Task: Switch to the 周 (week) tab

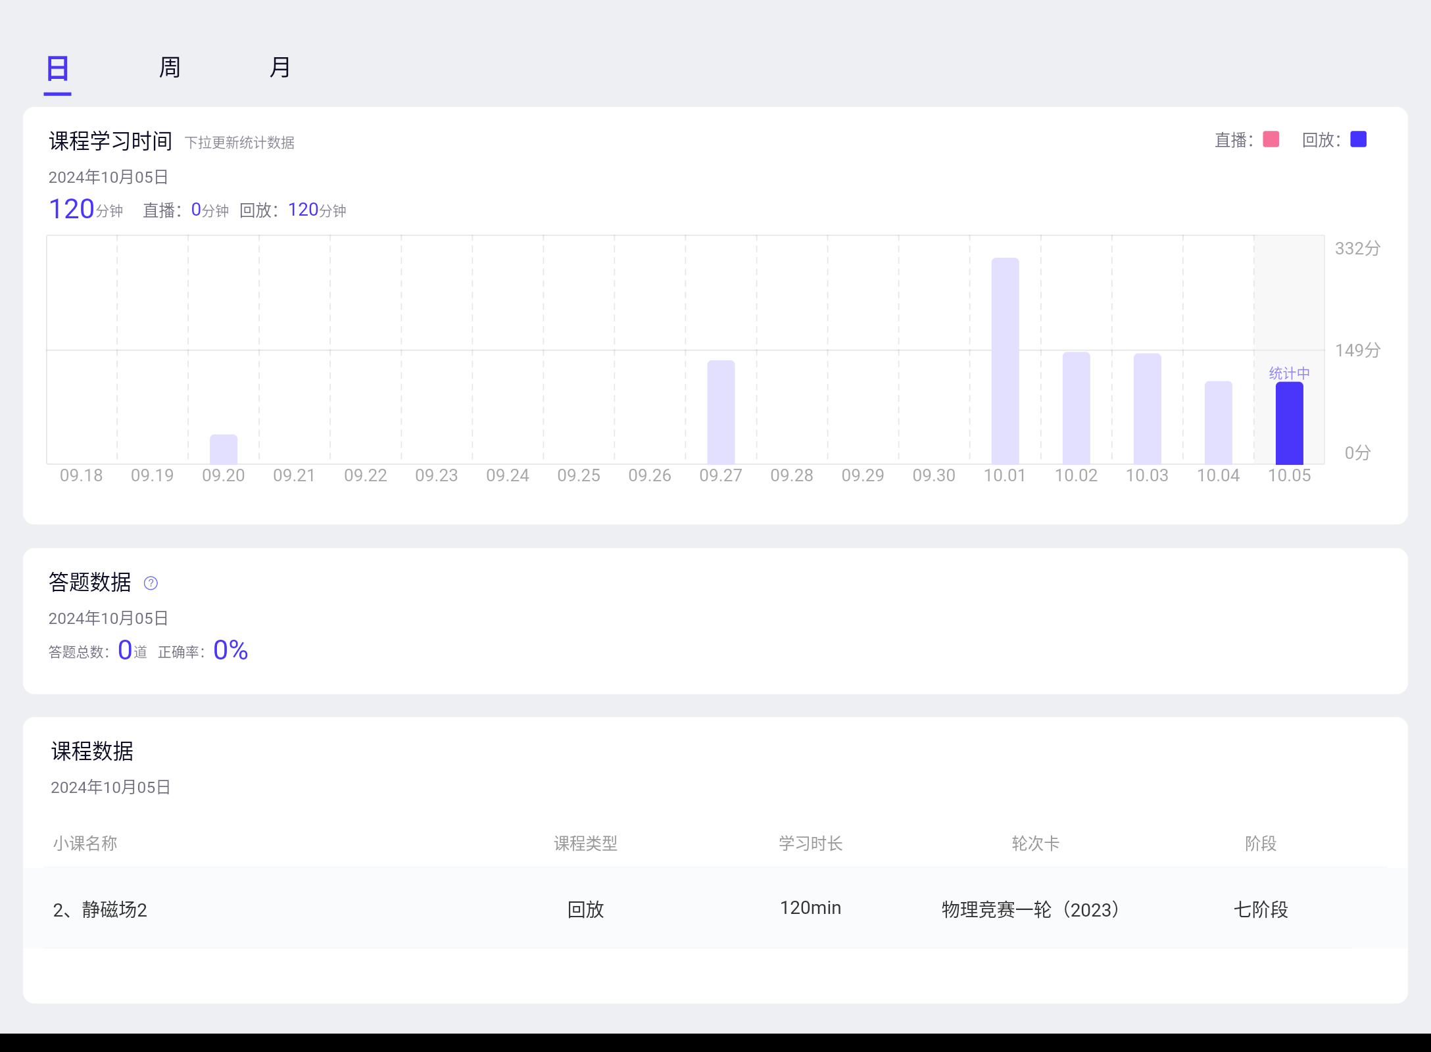Action: pos(170,68)
